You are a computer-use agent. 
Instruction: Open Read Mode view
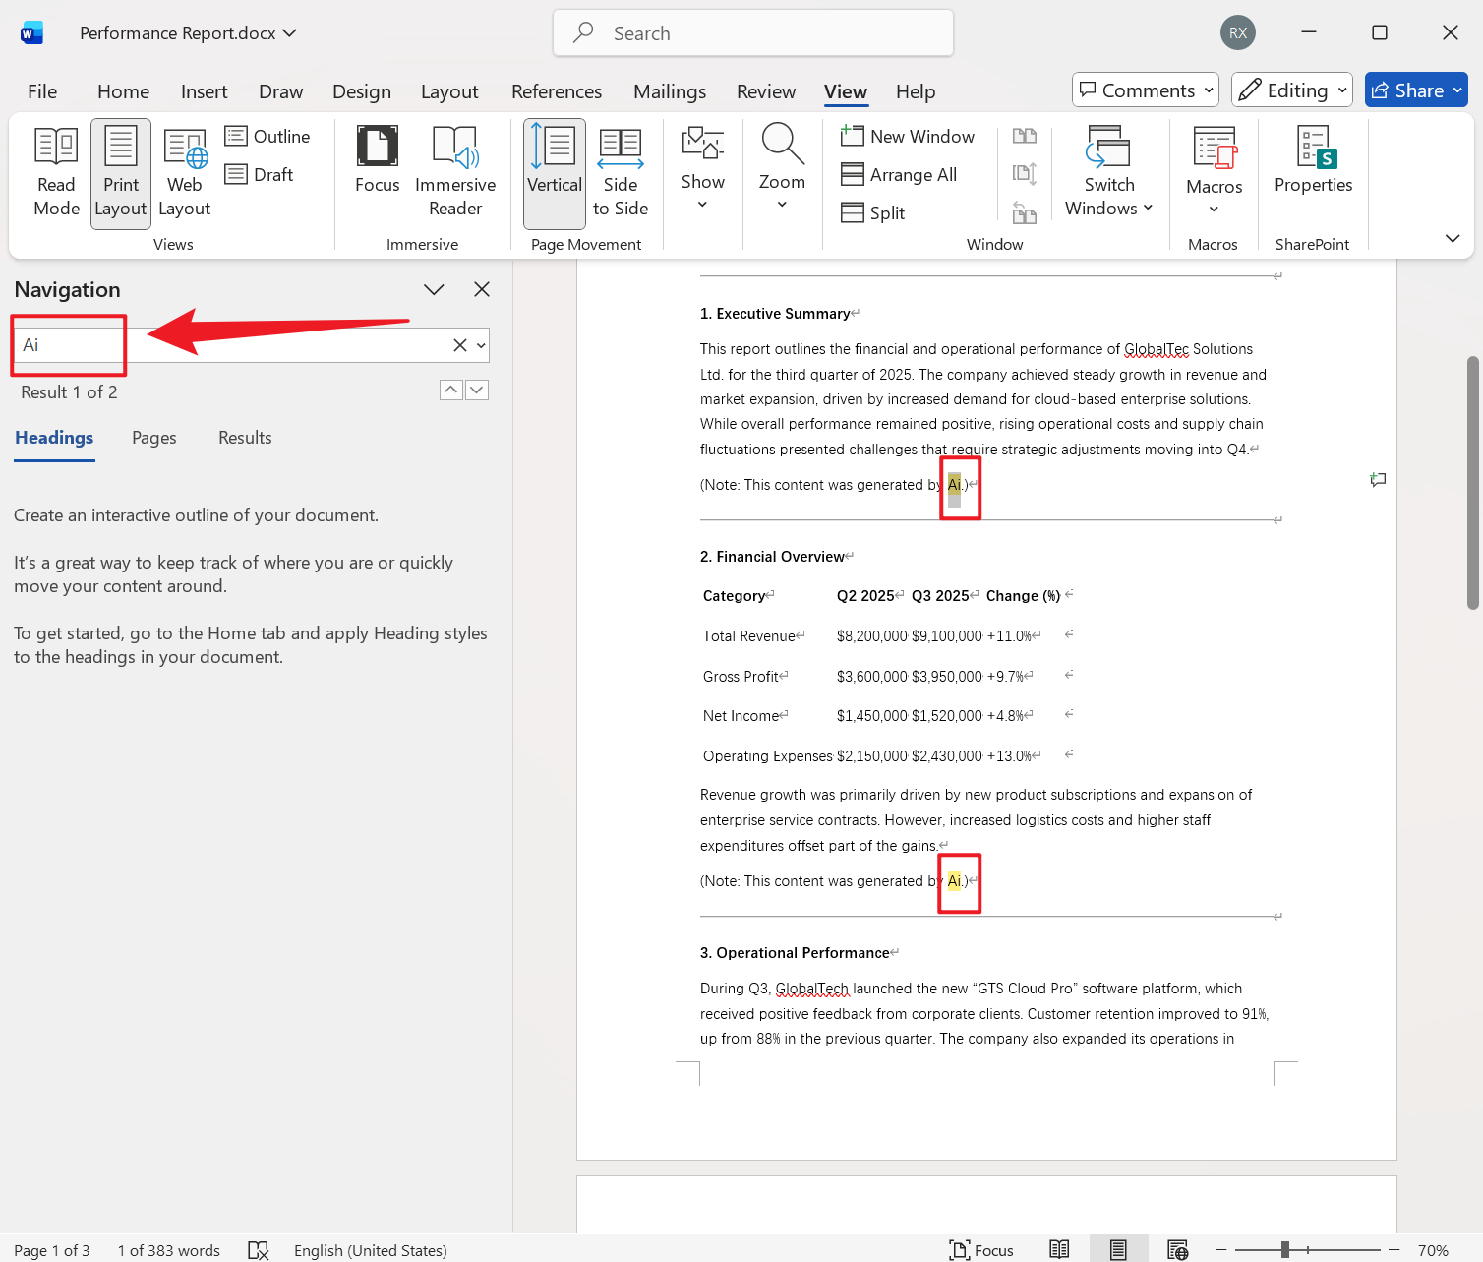click(x=57, y=173)
